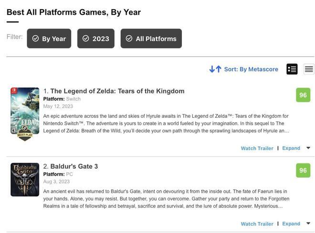Open the 2023 year filter

(96, 38)
